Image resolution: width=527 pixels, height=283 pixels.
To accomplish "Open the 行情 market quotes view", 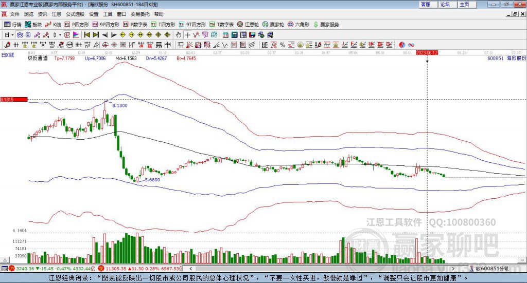I will [12, 25].
